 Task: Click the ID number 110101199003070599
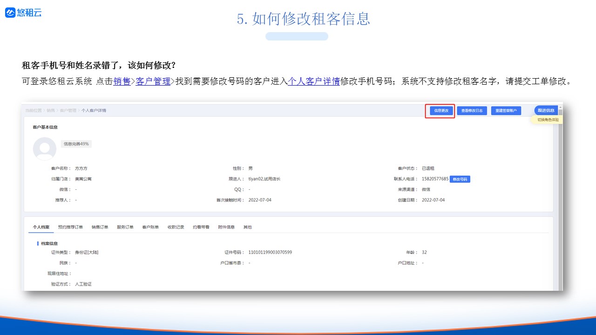[x=270, y=252]
